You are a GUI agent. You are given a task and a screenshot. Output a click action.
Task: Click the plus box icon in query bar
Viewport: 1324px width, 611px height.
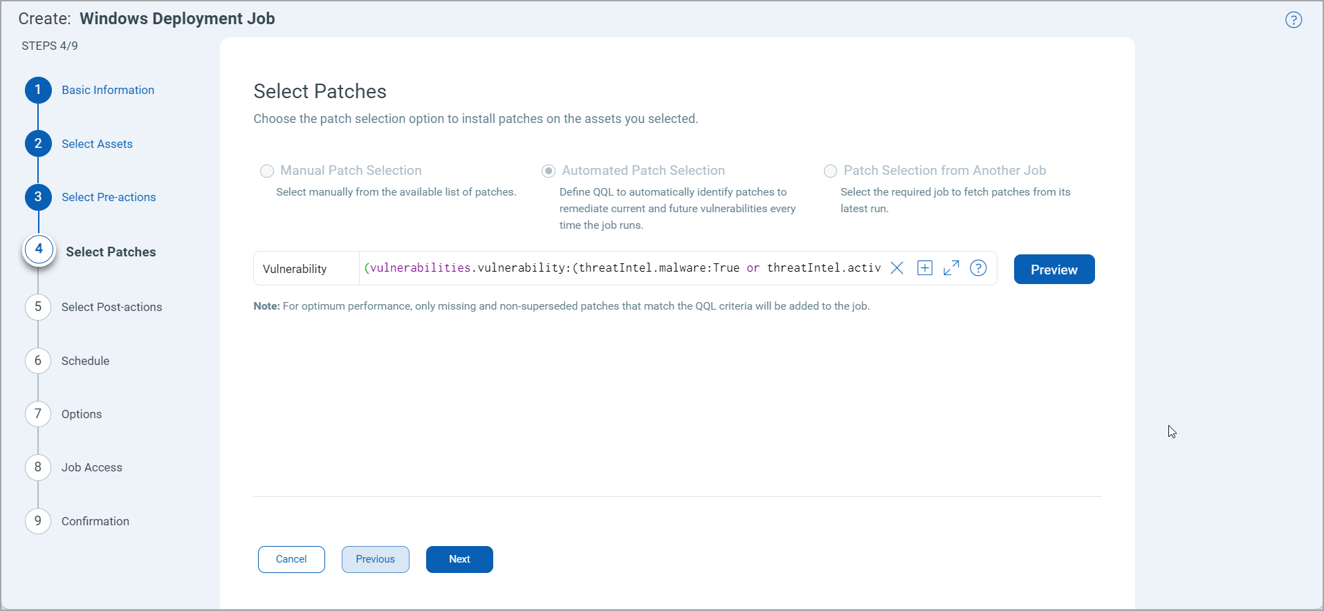(x=925, y=268)
